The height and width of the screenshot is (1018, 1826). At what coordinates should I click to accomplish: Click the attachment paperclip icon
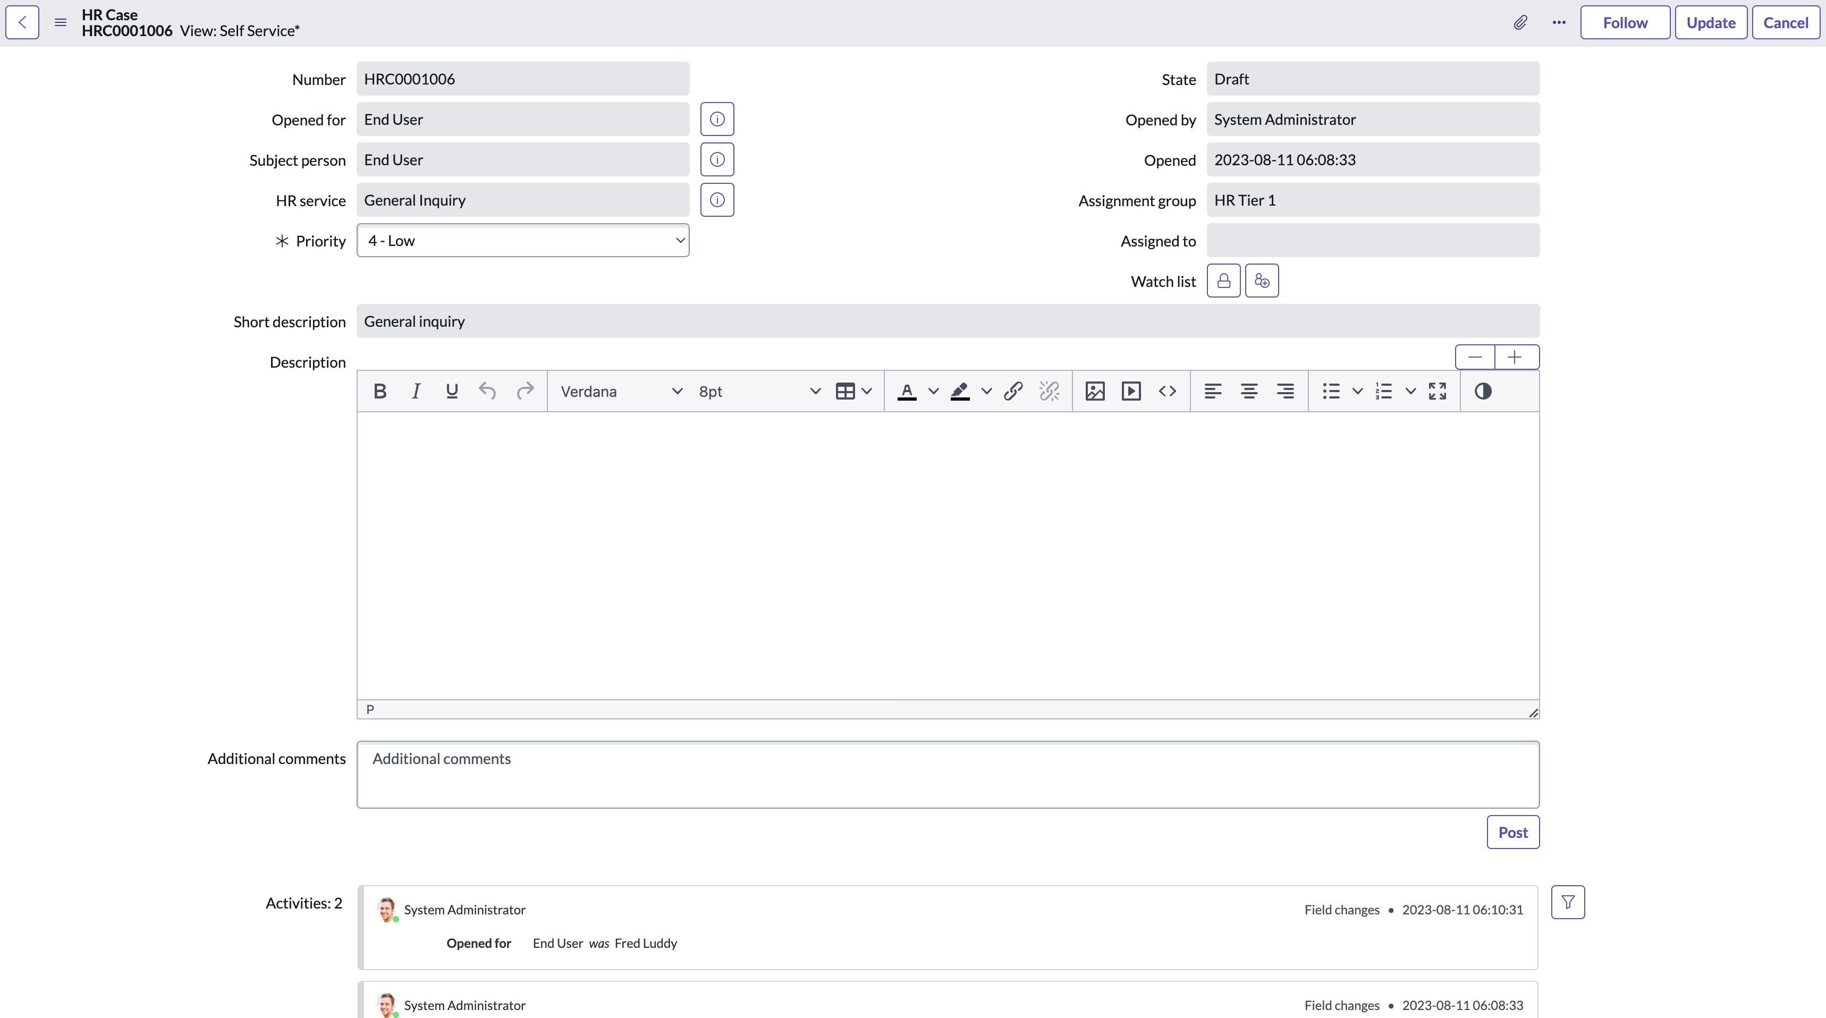click(x=1520, y=23)
